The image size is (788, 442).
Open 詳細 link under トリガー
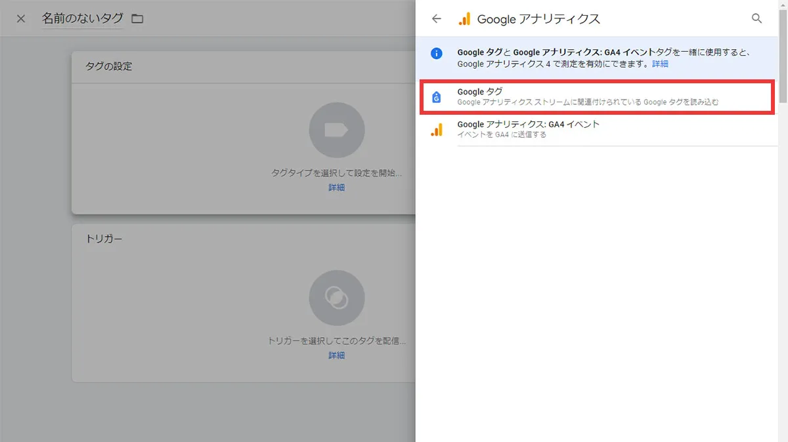pyautogui.click(x=336, y=354)
